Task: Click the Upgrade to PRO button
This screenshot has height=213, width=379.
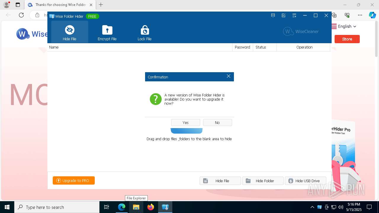Action: (x=74, y=180)
